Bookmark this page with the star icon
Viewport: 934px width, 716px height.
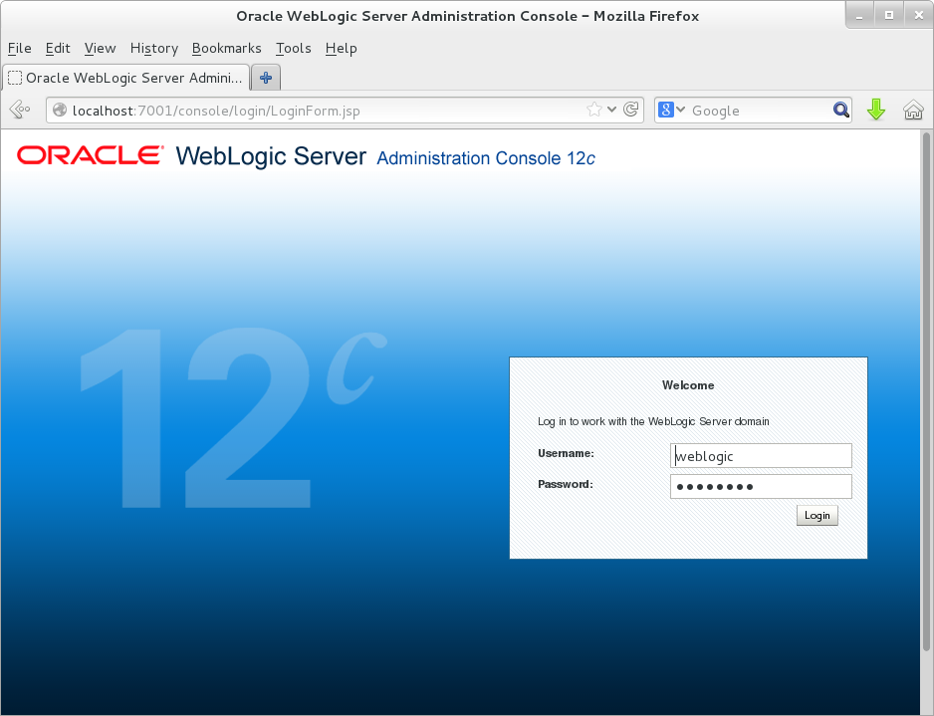coord(593,110)
